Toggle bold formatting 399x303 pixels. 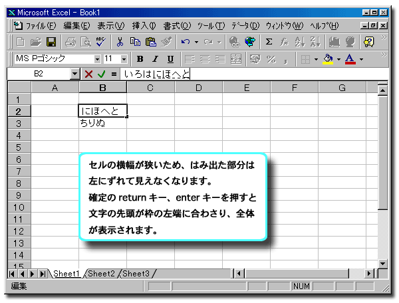click(x=140, y=59)
